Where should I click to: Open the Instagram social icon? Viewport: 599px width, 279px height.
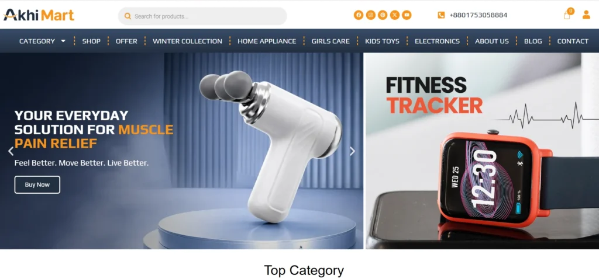point(370,15)
